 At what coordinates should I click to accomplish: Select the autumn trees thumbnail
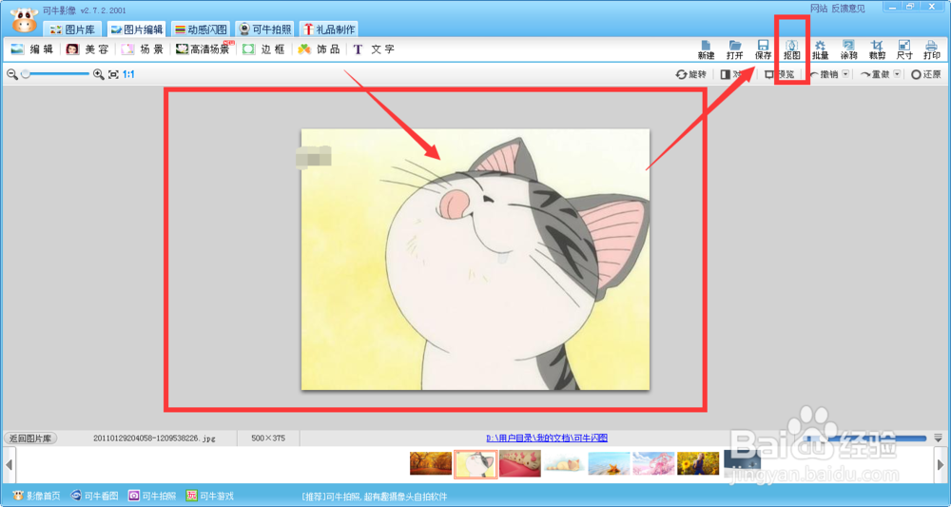point(431,463)
